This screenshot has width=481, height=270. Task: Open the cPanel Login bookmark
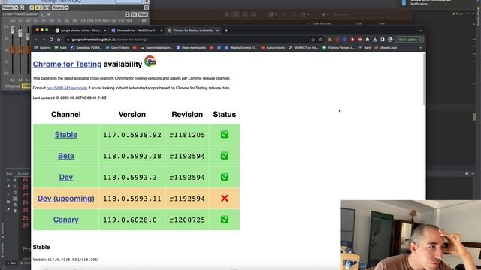point(386,48)
